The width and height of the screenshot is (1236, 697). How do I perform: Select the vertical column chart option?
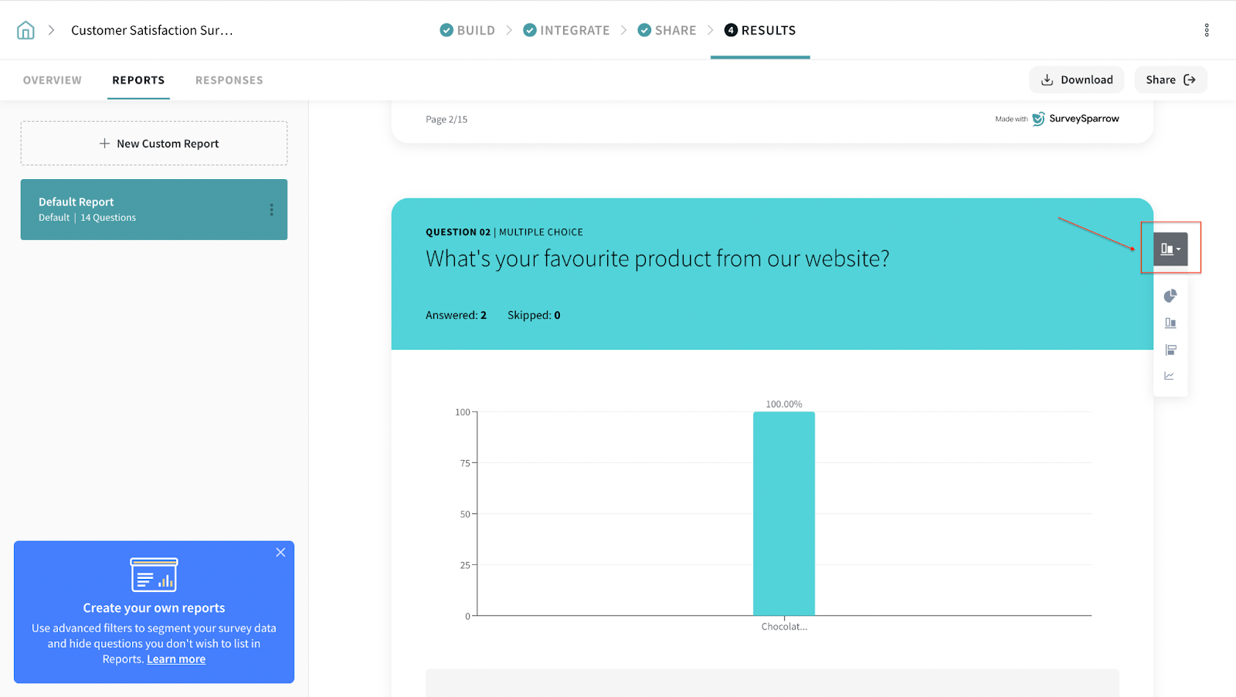click(x=1170, y=323)
